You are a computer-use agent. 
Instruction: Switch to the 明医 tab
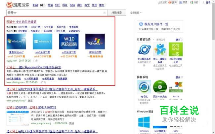[79, 5]
